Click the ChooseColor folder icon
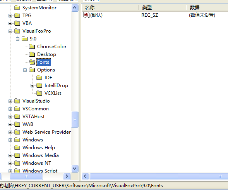Screen dimensions: 228x190 (x=32, y=46)
